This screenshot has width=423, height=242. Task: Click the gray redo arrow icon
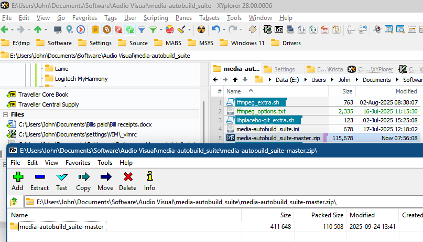coord(233,29)
